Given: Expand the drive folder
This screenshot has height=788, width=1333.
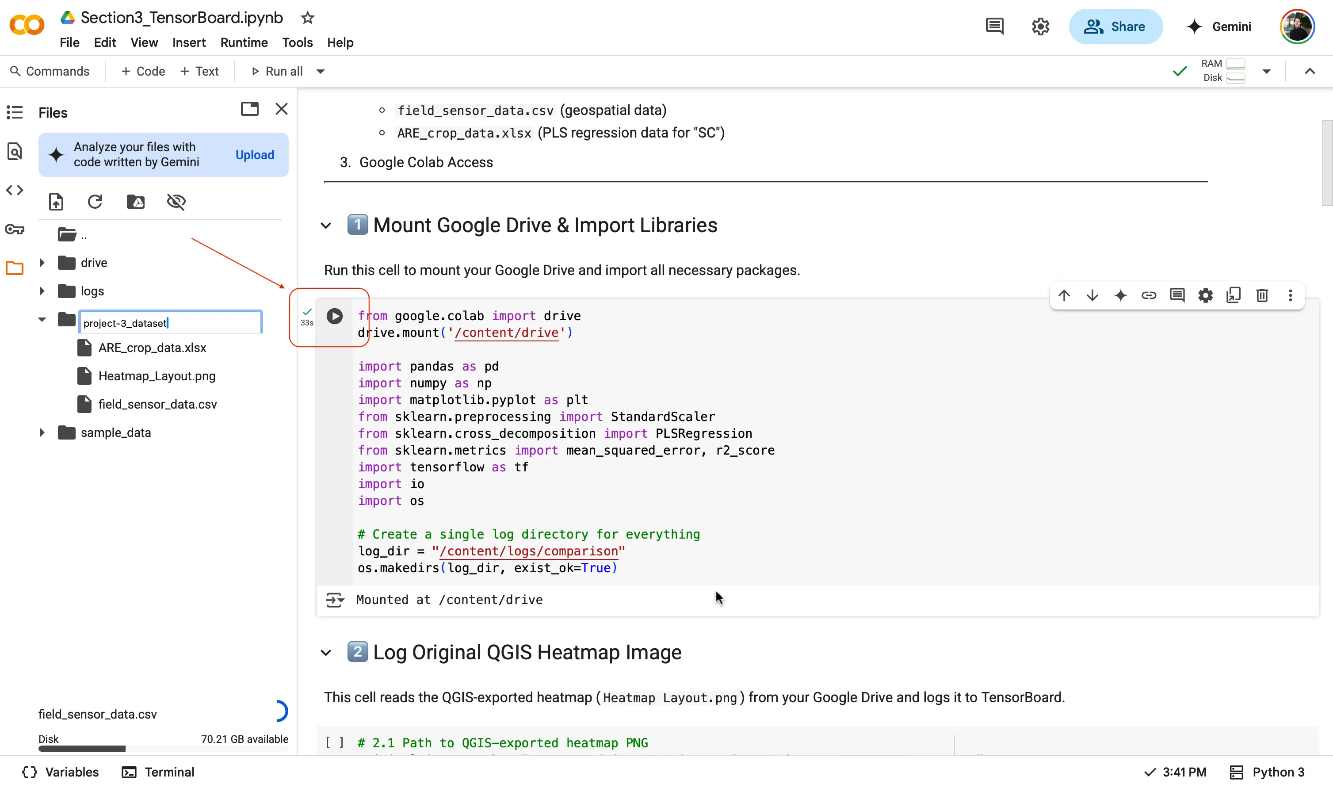Looking at the screenshot, I should [x=42, y=263].
